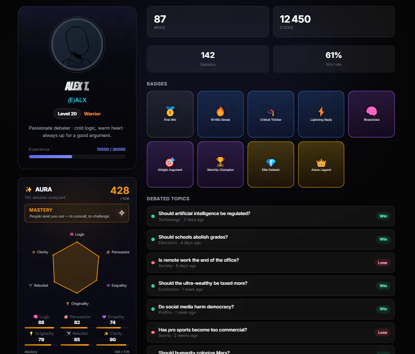Click the Win tag on AI regulation debate
Screen dimensions: 415x354
tap(383, 216)
